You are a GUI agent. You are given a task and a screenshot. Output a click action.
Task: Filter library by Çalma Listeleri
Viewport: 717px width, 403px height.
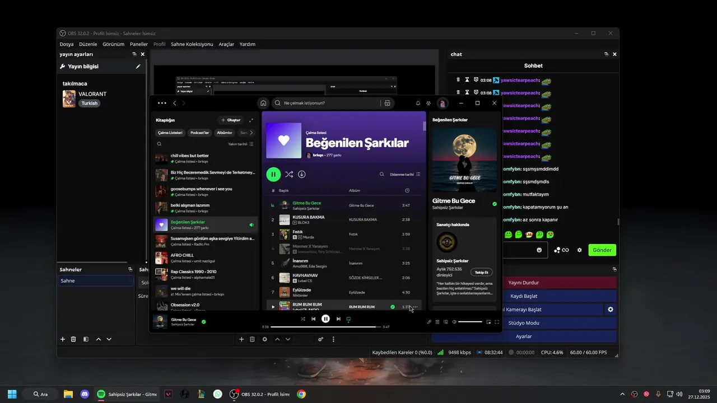(x=170, y=133)
